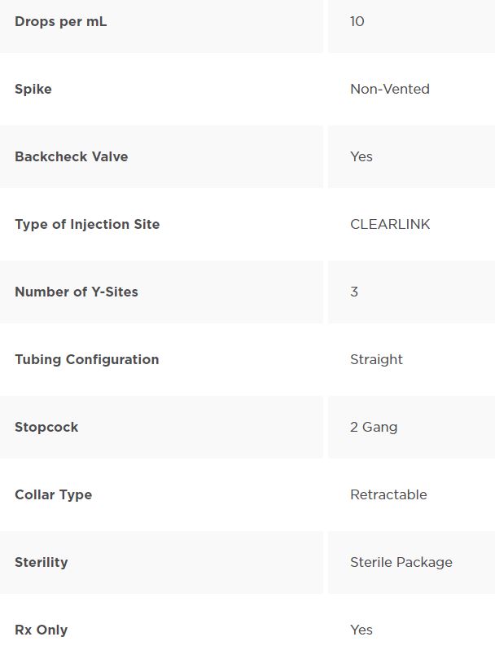Select the Sterile Package value
This screenshot has height=650, width=495.
coord(401,562)
